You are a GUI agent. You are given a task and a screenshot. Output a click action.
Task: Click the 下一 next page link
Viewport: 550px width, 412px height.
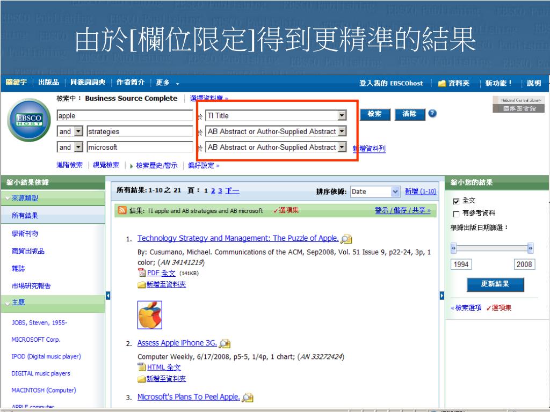(x=232, y=191)
